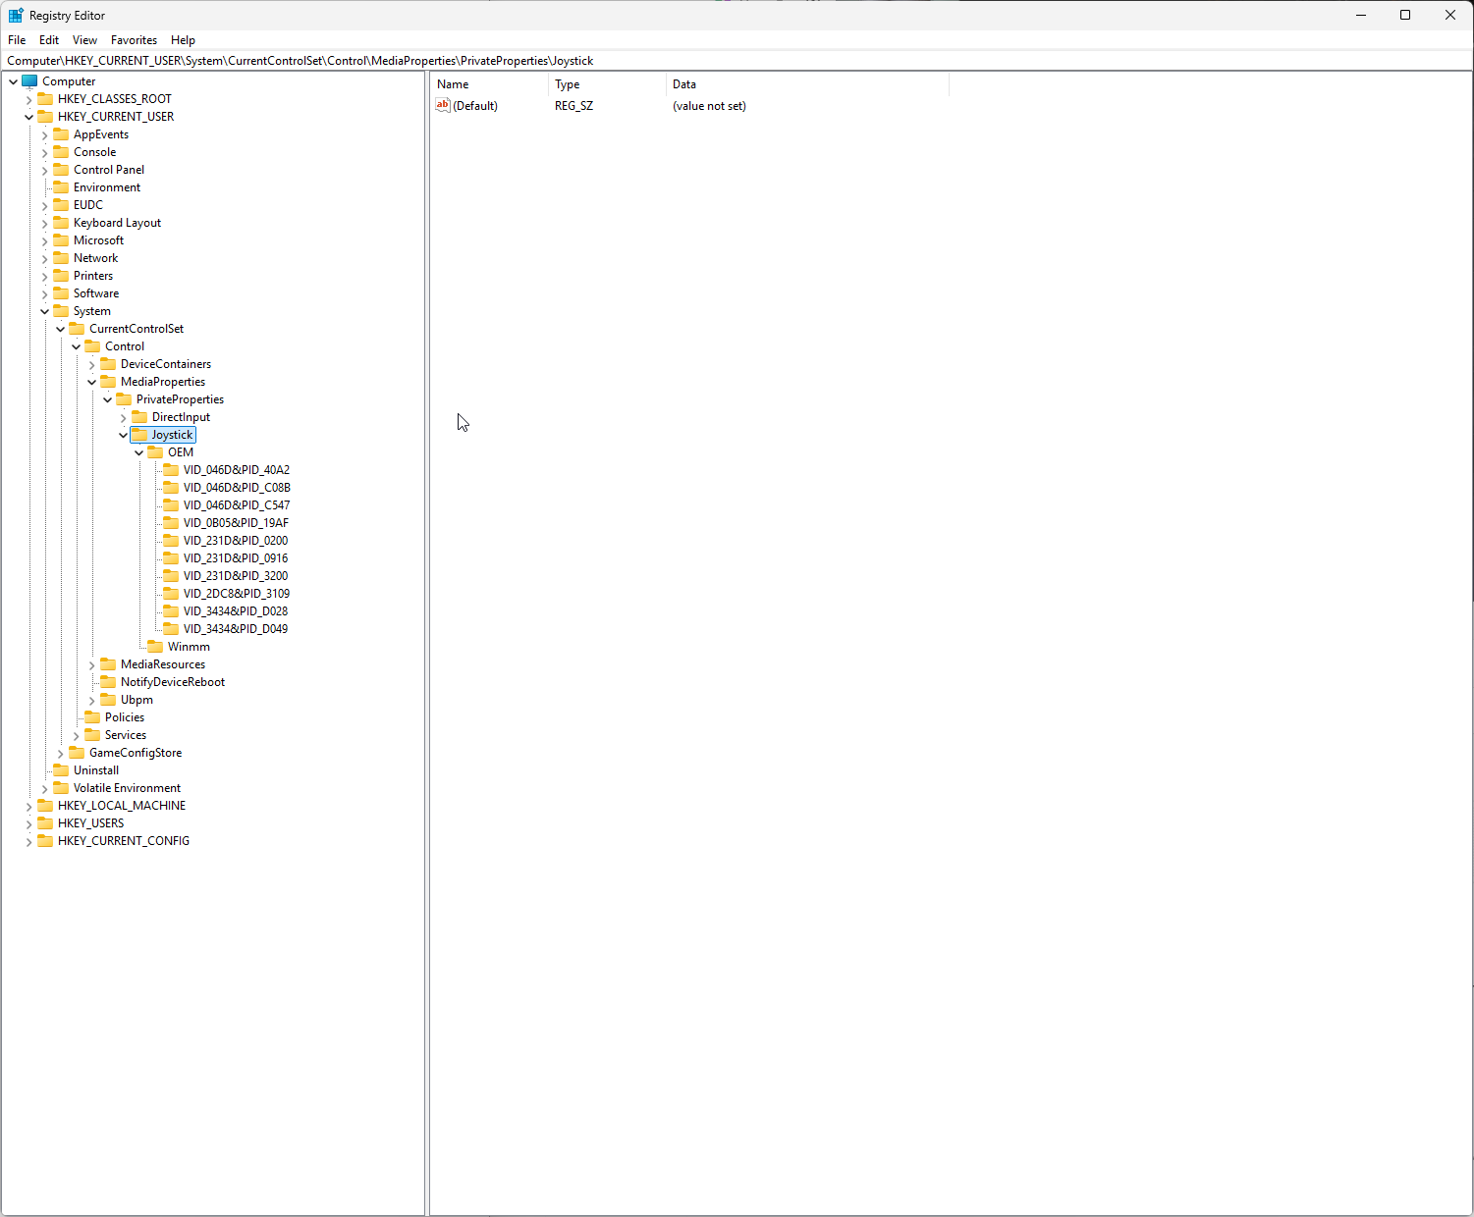Collapse the HKEY_CURRENT_USER hive
The image size is (1474, 1217).
click(28, 117)
